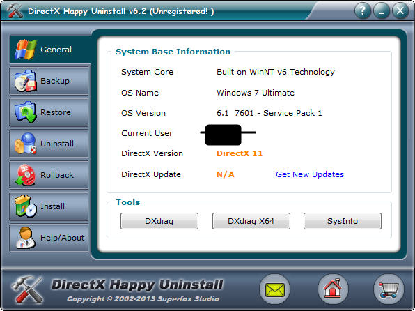Select the 6.1 7601 - Service Pack 1 text
Viewport: 415px width, 311px height.
pyautogui.click(x=269, y=113)
